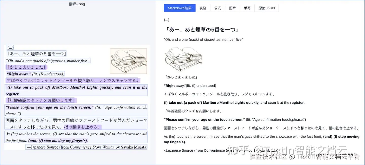Select source paragraph 画面をタッチしながら
This screenshot has width=365, height=165.
click(76, 124)
